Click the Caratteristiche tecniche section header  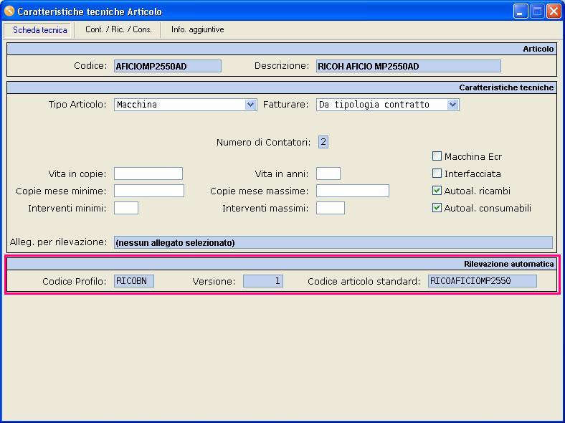(282, 87)
